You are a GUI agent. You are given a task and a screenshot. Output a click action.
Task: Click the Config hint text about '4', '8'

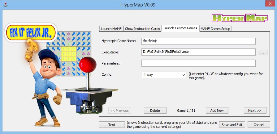(x=226, y=76)
